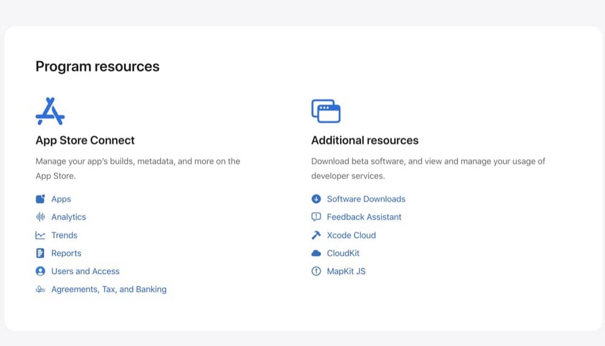Screen dimensions: 605x346
Task: Click the MapKit JS compass icon
Action: [x=316, y=271]
